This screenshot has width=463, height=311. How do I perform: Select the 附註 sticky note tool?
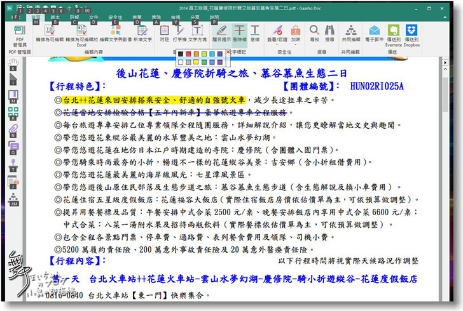coord(165,33)
